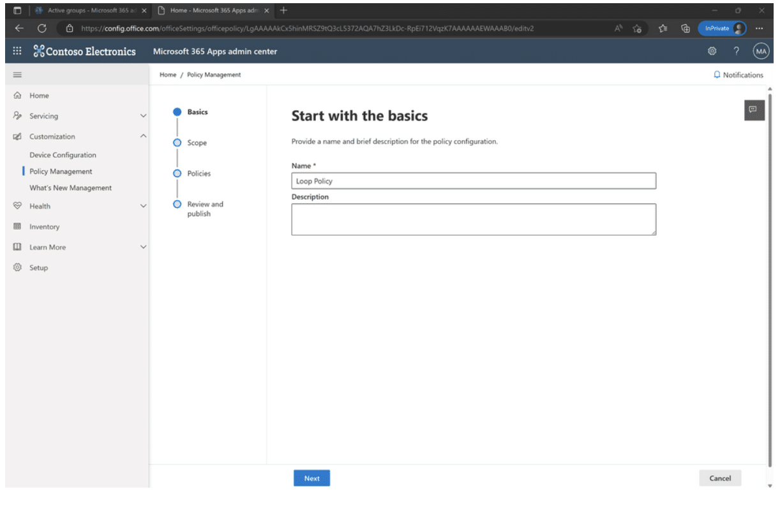Click the Cancel button
The width and height of the screenshot is (780, 510).
pos(720,478)
